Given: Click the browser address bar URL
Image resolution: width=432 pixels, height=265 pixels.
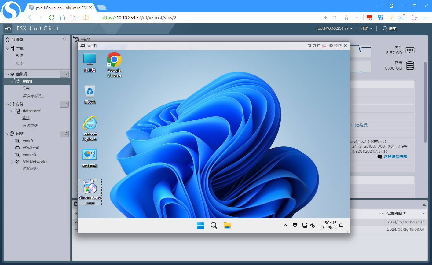Looking at the screenshot, I should [139, 18].
